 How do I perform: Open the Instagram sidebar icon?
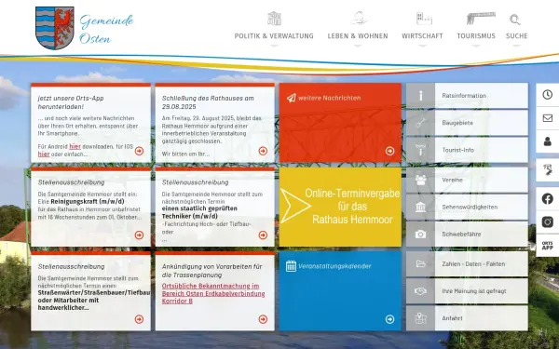tap(548, 221)
